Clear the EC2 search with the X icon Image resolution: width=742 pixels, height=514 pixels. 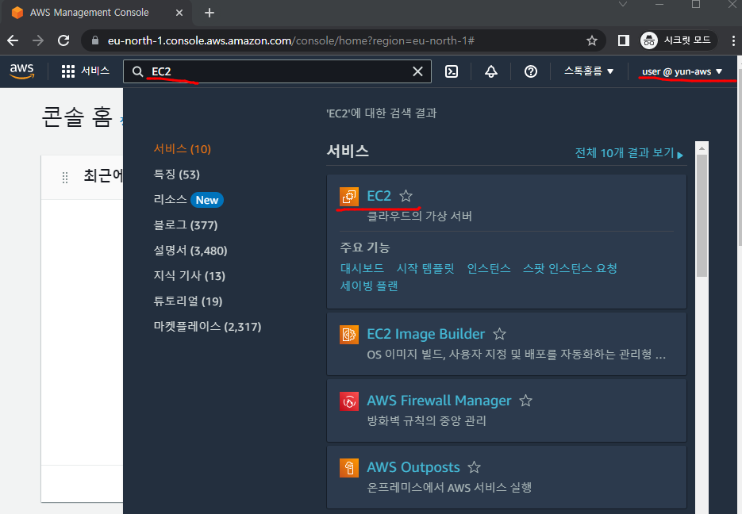417,71
